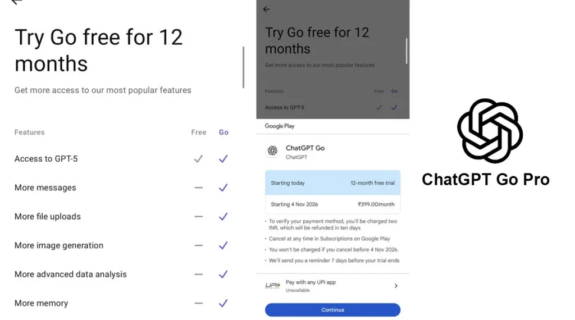Choose Pay with any UPI app
This screenshot has height=320, width=575.
(311, 282)
